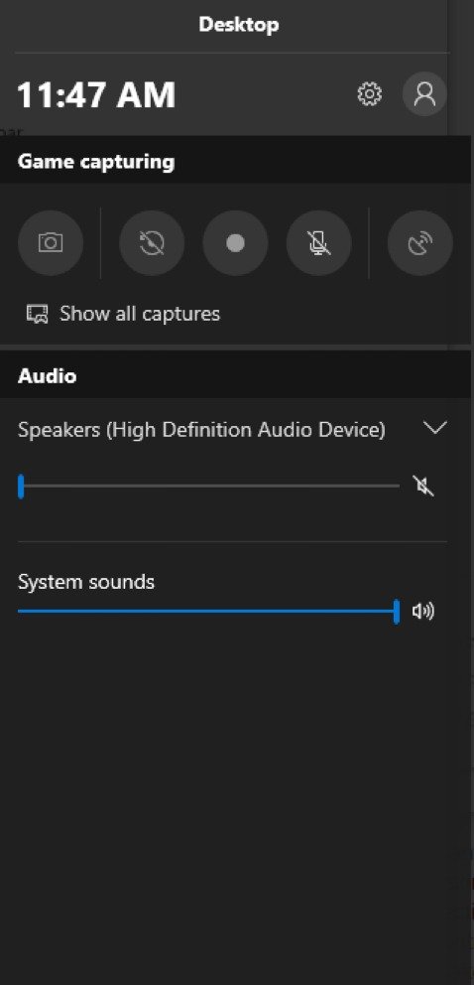Unmute the Speakers using the muted speaker icon
The width and height of the screenshot is (474, 985).
pyautogui.click(x=423, y=486)
